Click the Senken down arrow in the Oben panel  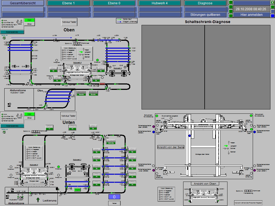click(84, 57)
